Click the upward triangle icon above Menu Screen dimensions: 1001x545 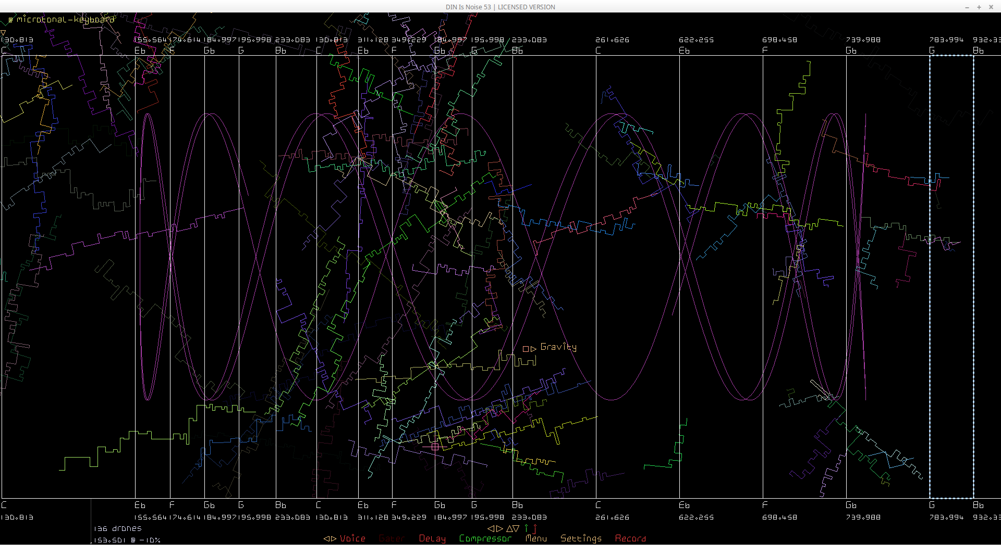point(509,528)
